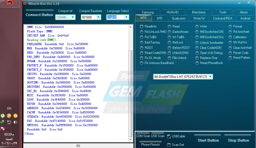The image size is (256, 148).
Task: Select the Read Pattern option
Action: [x=239, y=58]
